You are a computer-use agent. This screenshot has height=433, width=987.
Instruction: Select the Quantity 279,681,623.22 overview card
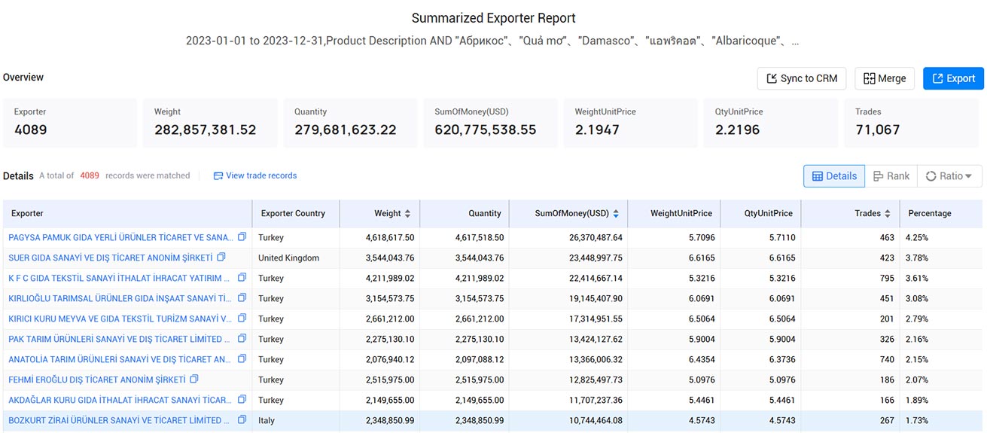pos(350,123)
